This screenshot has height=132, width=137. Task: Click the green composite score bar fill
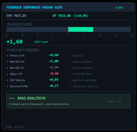click(x=81, y=29)
